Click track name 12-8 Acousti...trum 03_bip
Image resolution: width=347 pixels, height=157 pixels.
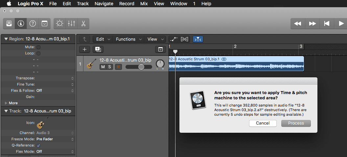(x=125, y=60)
